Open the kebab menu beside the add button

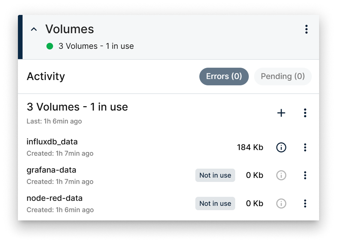tap(305, 113)
